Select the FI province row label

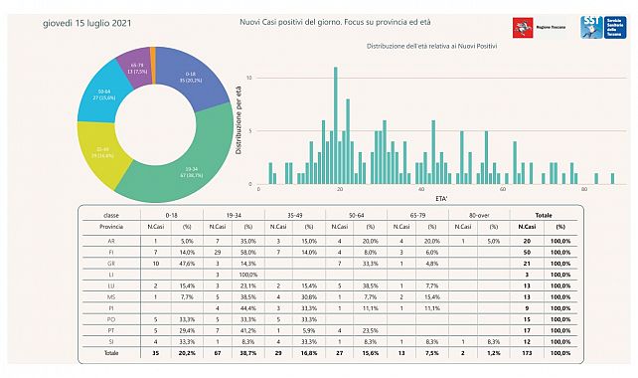[111, 253]
